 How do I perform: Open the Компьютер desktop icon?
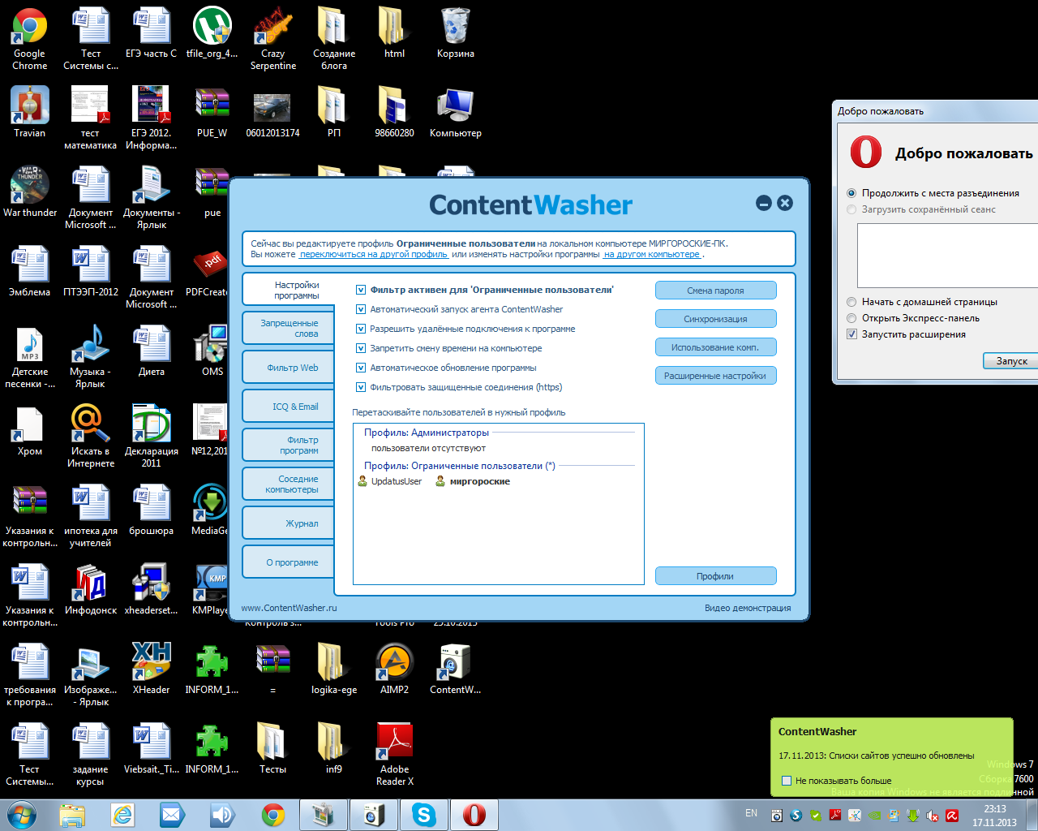coord(456,112)
